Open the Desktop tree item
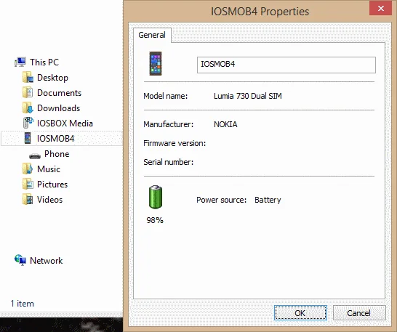 [x=52, y=78]
